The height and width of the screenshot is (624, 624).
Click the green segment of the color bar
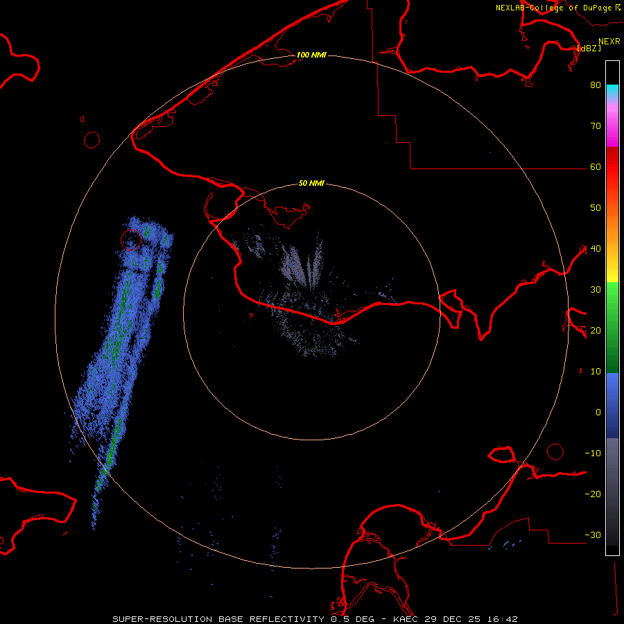[612, 327]
